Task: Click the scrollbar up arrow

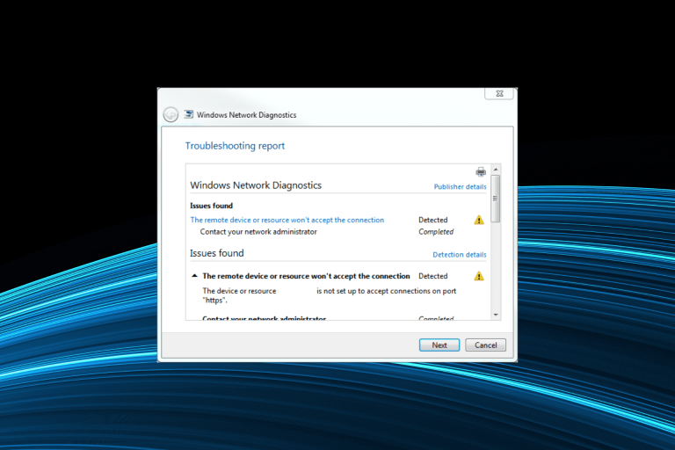Action: point(496,170)
